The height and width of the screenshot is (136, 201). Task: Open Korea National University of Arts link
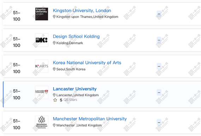[87, 63]
